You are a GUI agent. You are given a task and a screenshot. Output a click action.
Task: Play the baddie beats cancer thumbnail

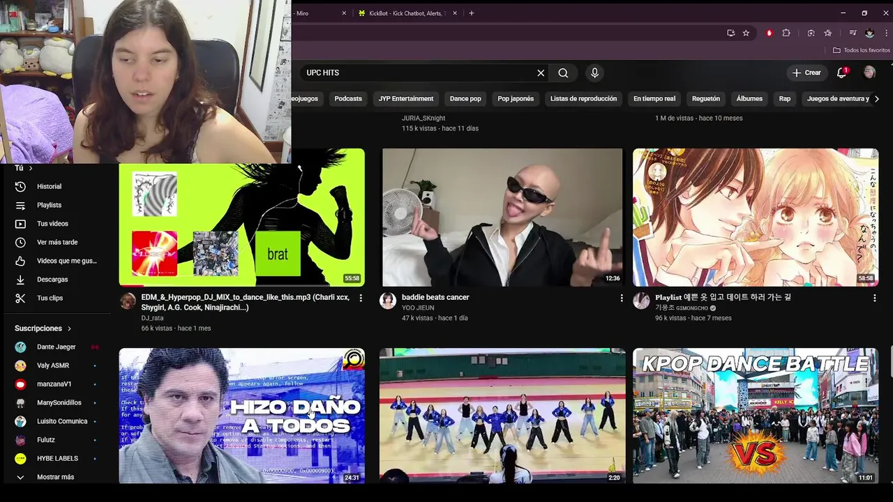coord(502,217)
